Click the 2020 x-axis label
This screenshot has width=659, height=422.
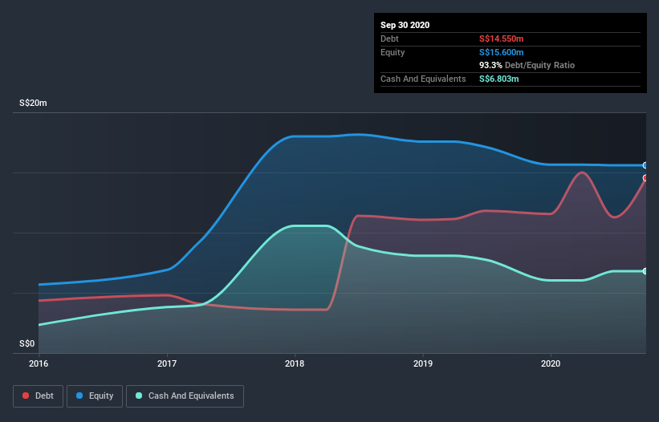551,363
